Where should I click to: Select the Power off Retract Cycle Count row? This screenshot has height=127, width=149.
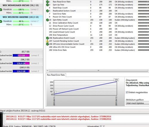[97, 29]
